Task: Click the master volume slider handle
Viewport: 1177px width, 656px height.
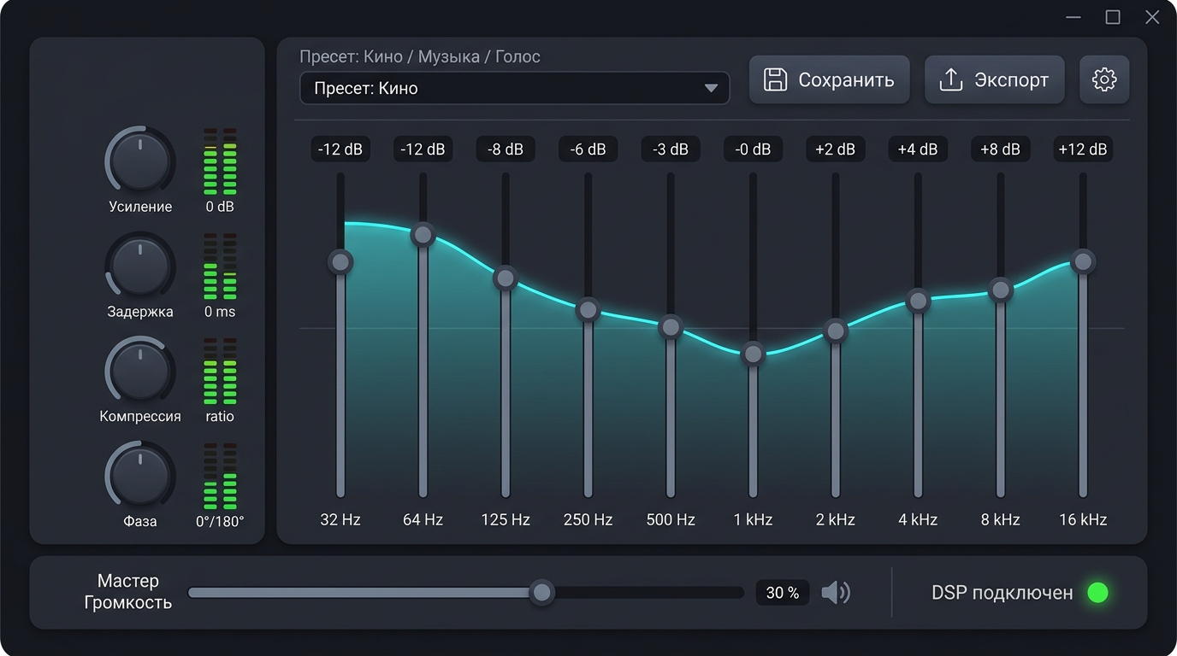Action: 541,592
